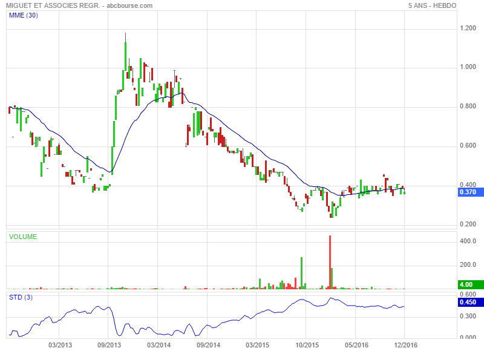Viewport: 484px width, 351px height.
Task: Click the 03/2015 date axis label
Action: click(x=258, y=345)
